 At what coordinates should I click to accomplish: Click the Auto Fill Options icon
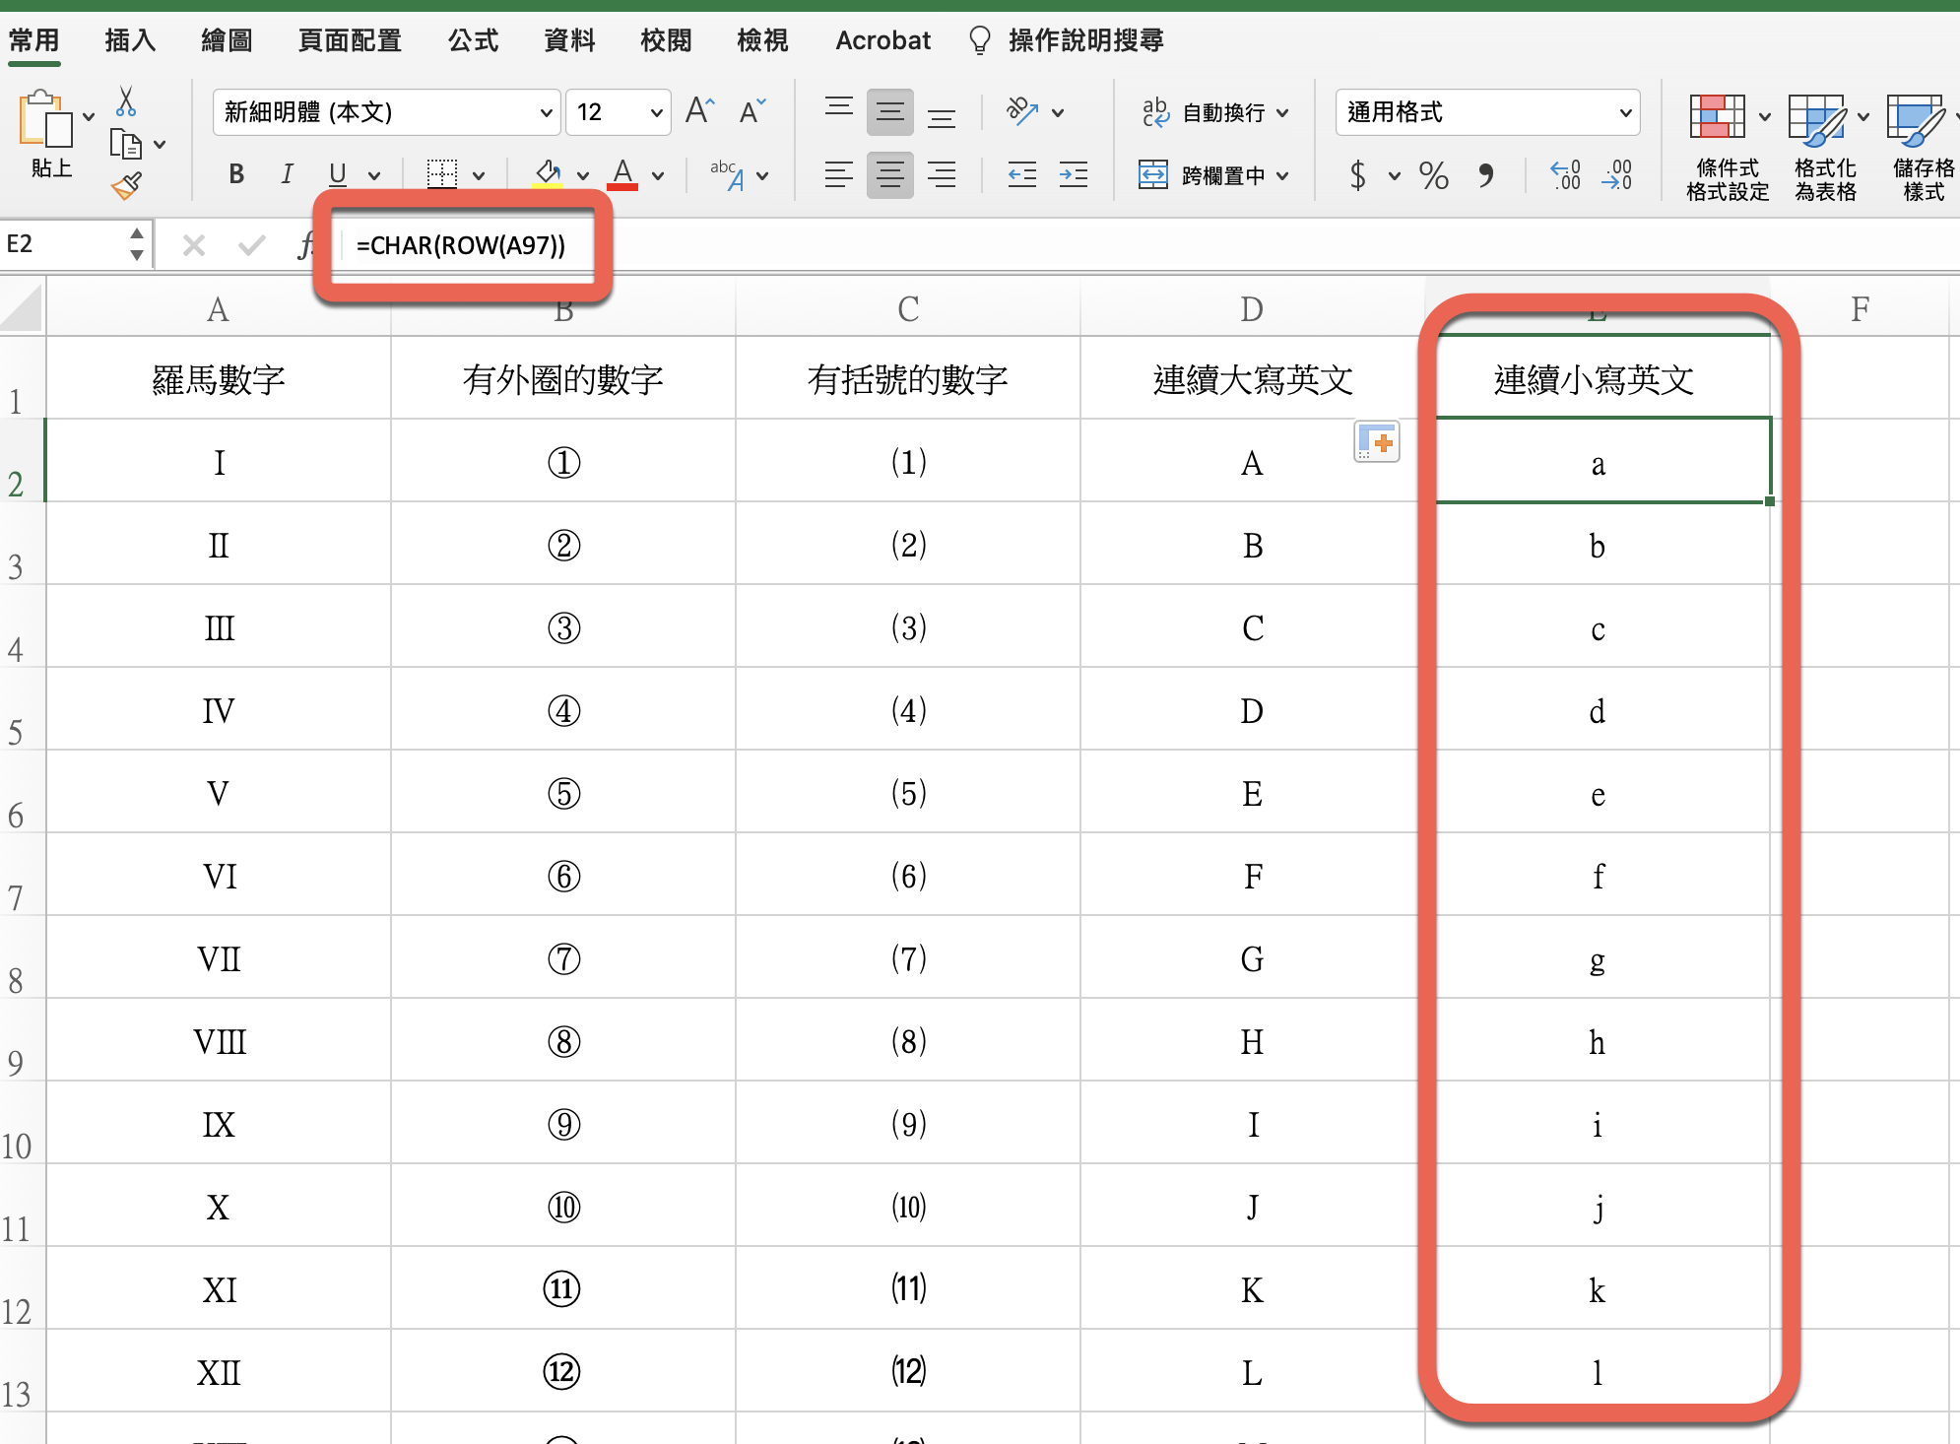[x=1376, y=442]
